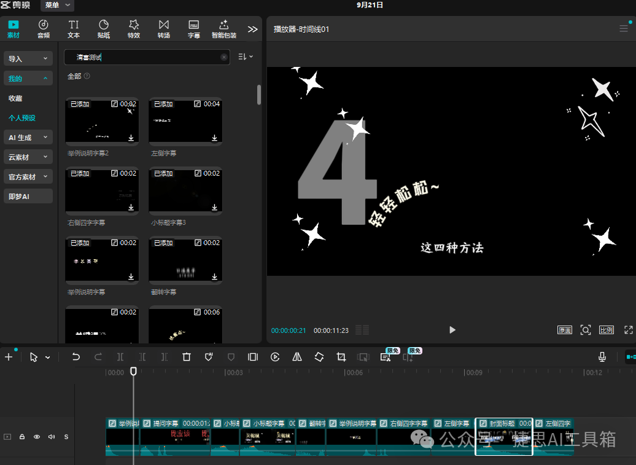The height and width of the screenshot is (465, 636).
Task: Start voice recording with microphone icon
Action: click(602, 357)
